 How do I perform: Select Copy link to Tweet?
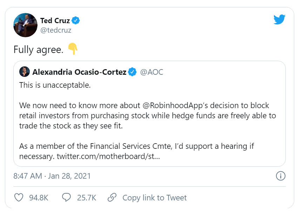[x=154, y=198]
